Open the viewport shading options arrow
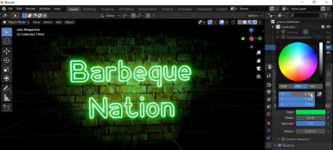This screenshot has width=333, height=150. tap(260, 22)
